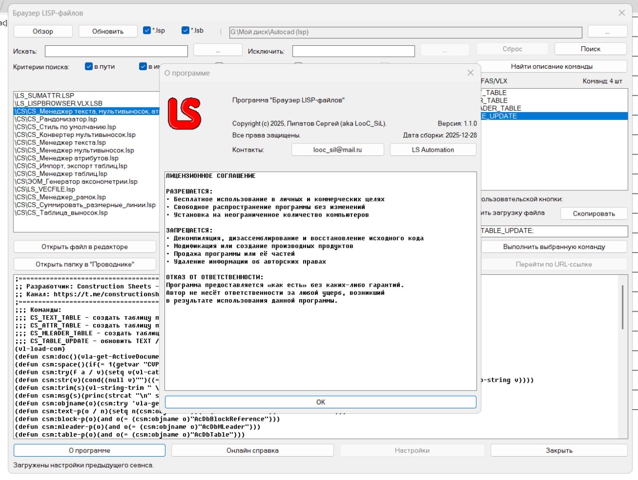Click the red LS logo icon
The width and height of the screenshot is (638, 480).
click(x=184, y=114)
